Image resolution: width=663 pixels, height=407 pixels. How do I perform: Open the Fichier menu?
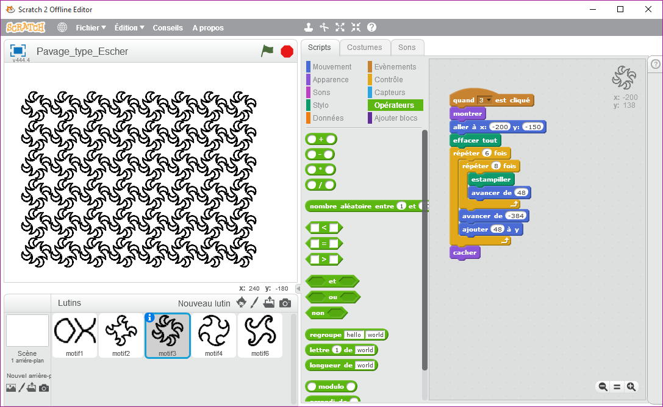[x=90, y=27]
